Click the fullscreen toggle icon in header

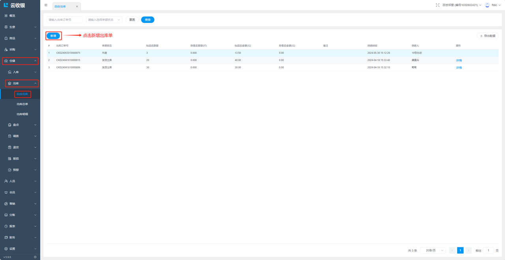tap(438, 5)
